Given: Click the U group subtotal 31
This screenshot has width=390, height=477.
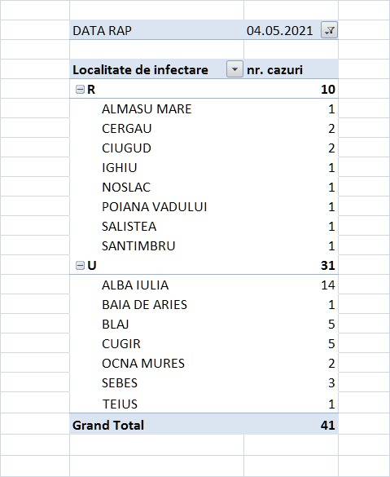Looking at the screenshot, I should [328, 266].
